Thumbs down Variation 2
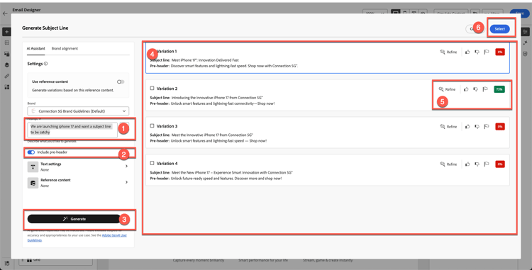532x270 pixels. click(475, 89)
